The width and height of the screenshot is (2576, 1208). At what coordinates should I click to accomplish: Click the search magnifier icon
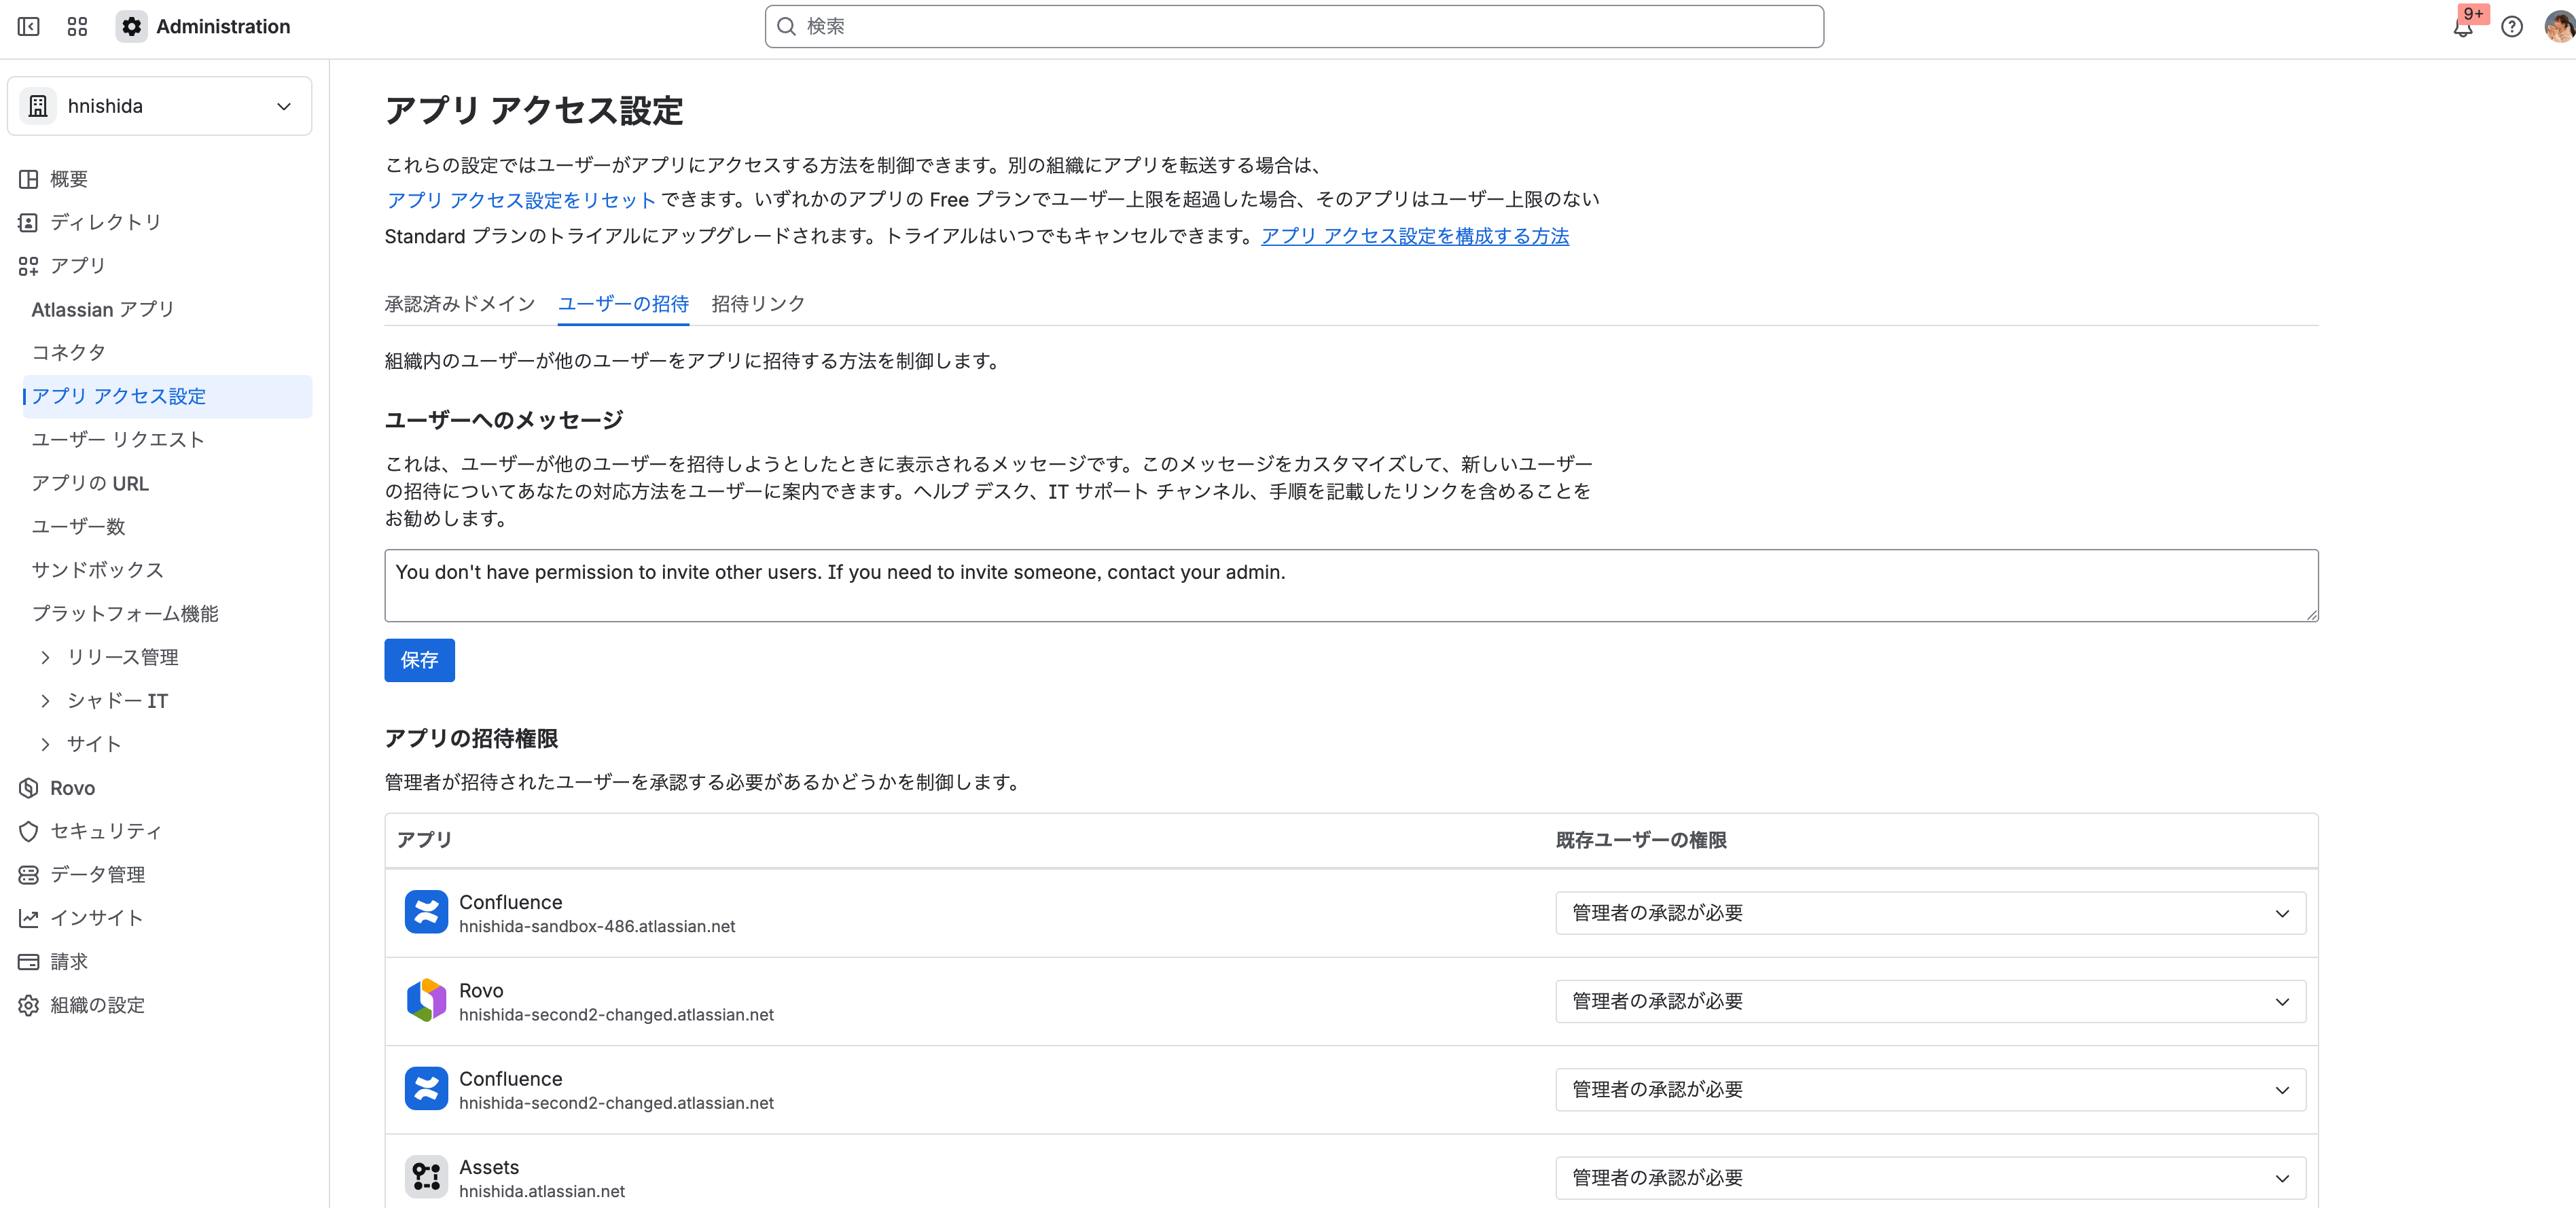tap(787, 27)
